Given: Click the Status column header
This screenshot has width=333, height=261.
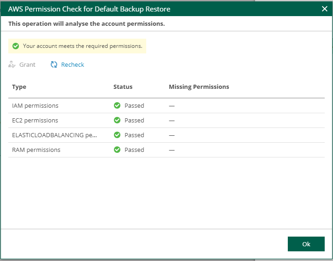Looking at the screenshot, I should [123, 87].
